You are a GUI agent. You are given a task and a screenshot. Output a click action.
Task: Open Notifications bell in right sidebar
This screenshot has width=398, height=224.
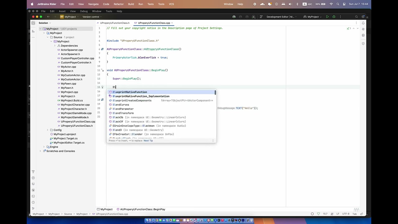[x=363, y=23]
